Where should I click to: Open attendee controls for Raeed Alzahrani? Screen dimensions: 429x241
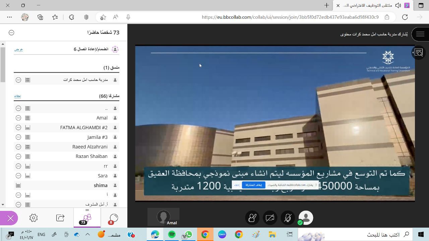(x=18, y=147)
